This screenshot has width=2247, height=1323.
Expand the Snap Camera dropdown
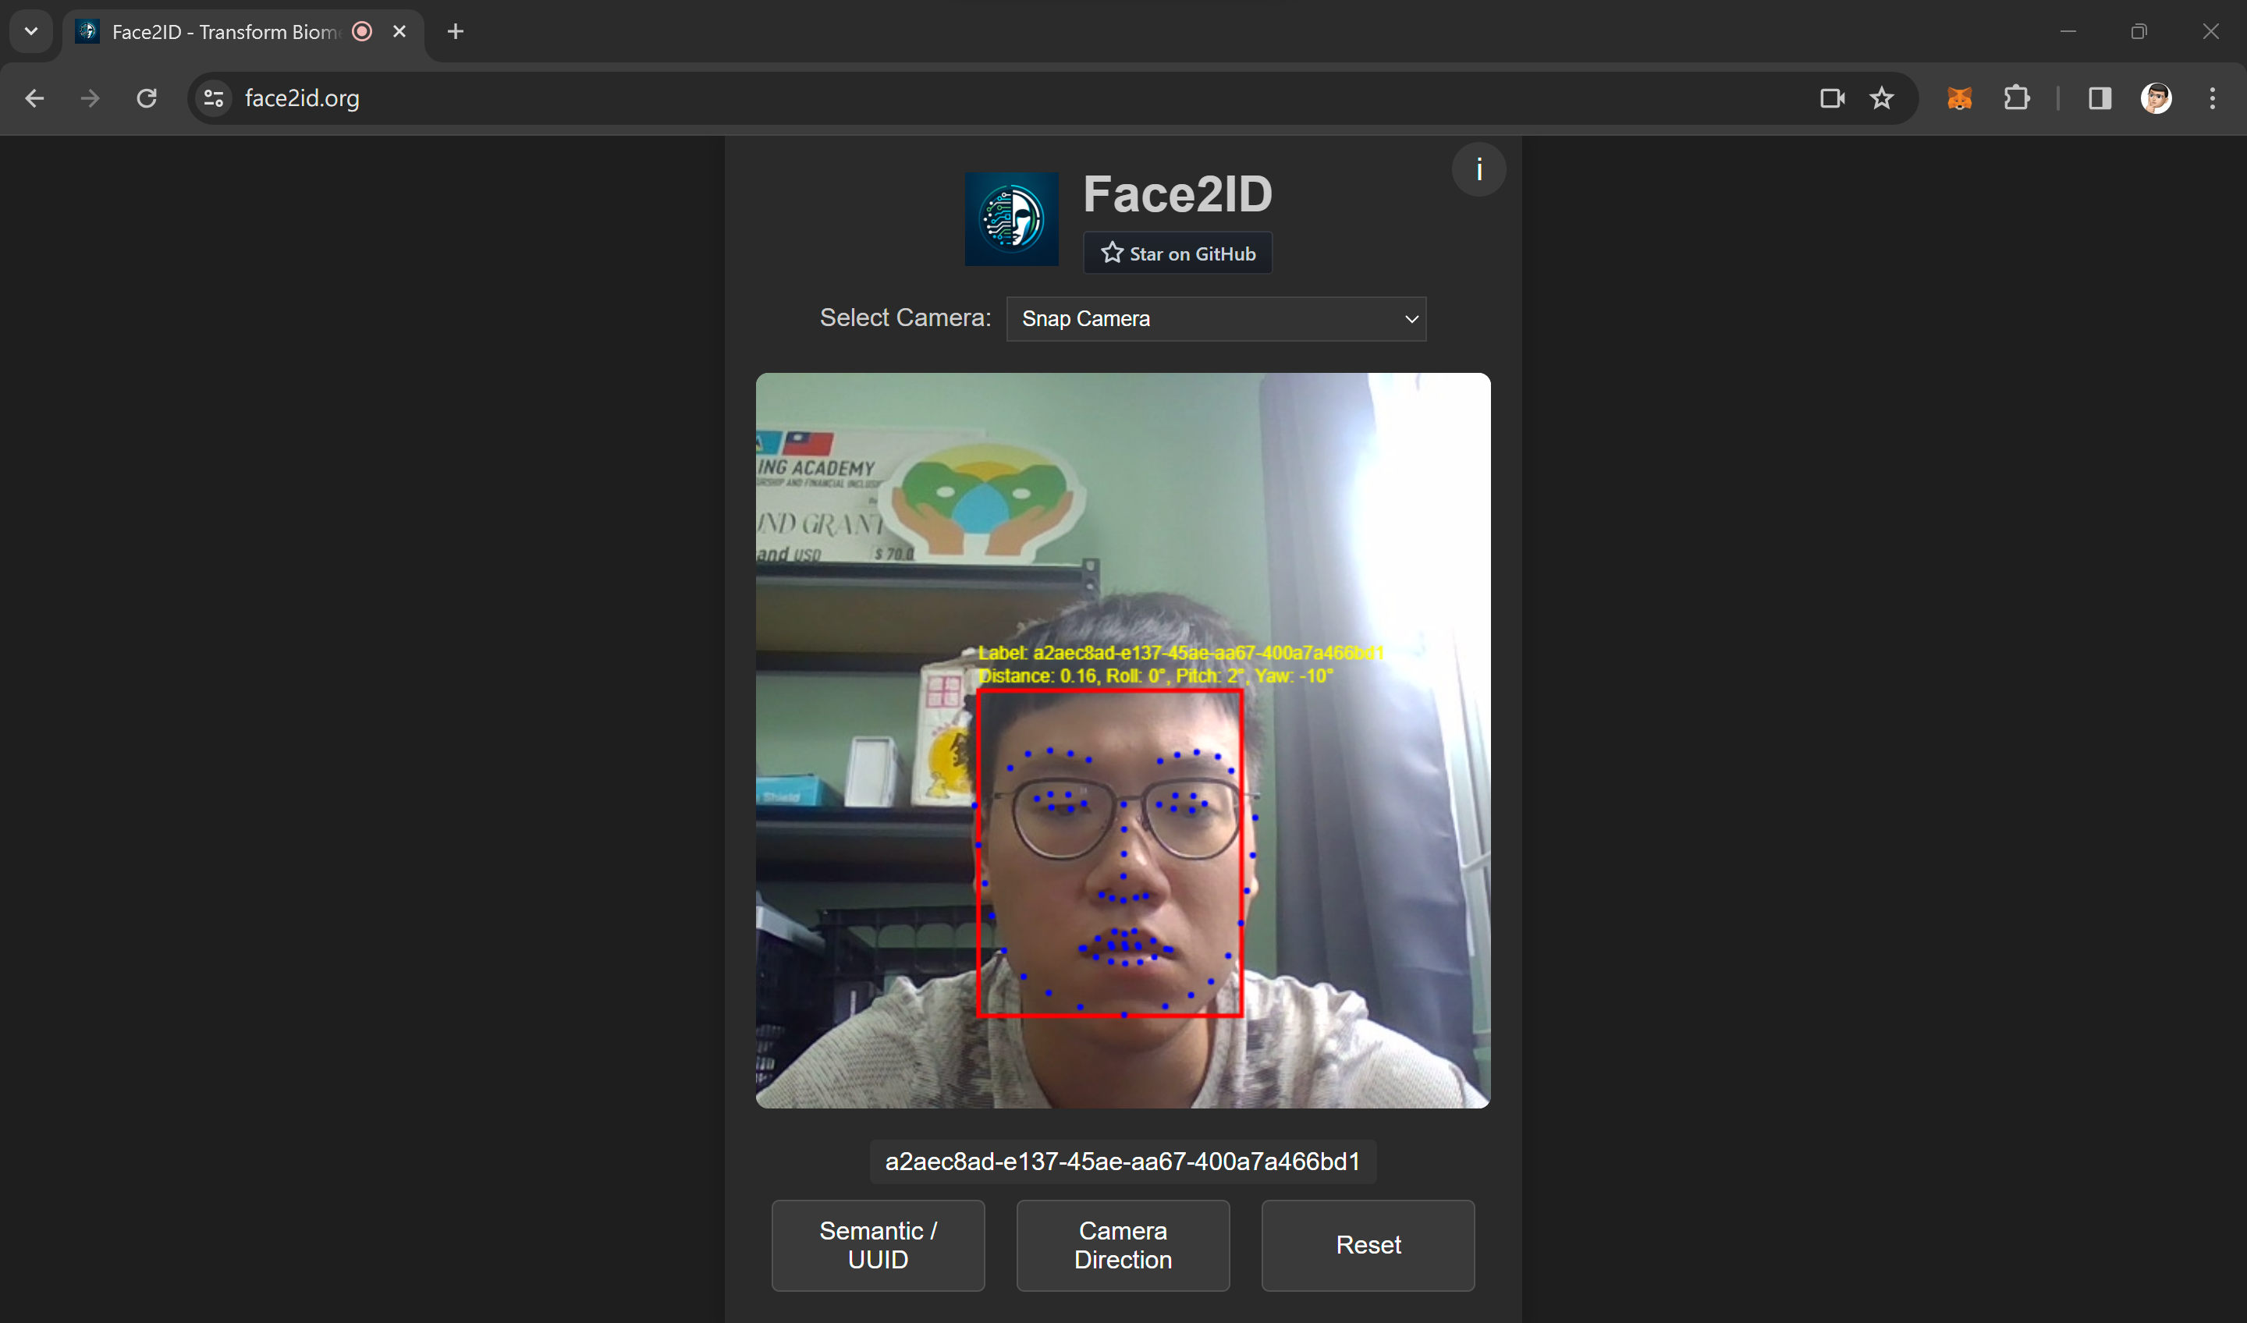[x=1216, y=319]
